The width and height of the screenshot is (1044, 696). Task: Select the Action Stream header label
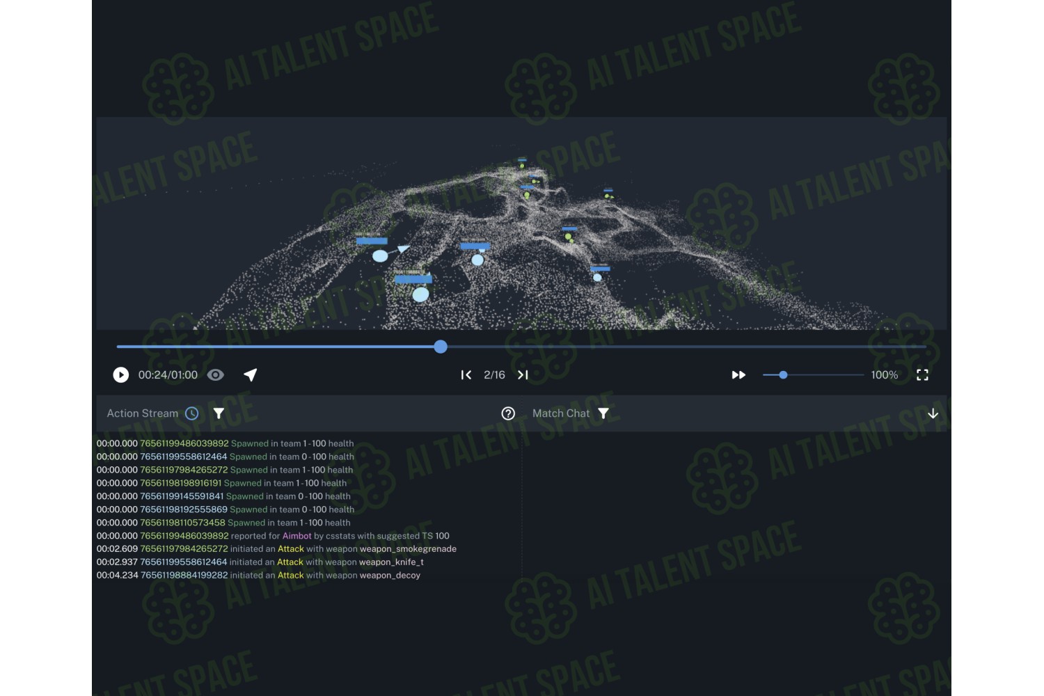point(143,413)
